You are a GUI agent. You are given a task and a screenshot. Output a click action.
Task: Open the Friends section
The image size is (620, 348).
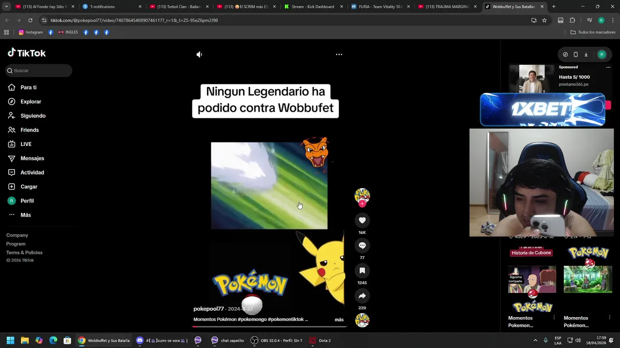coord(30,130)
